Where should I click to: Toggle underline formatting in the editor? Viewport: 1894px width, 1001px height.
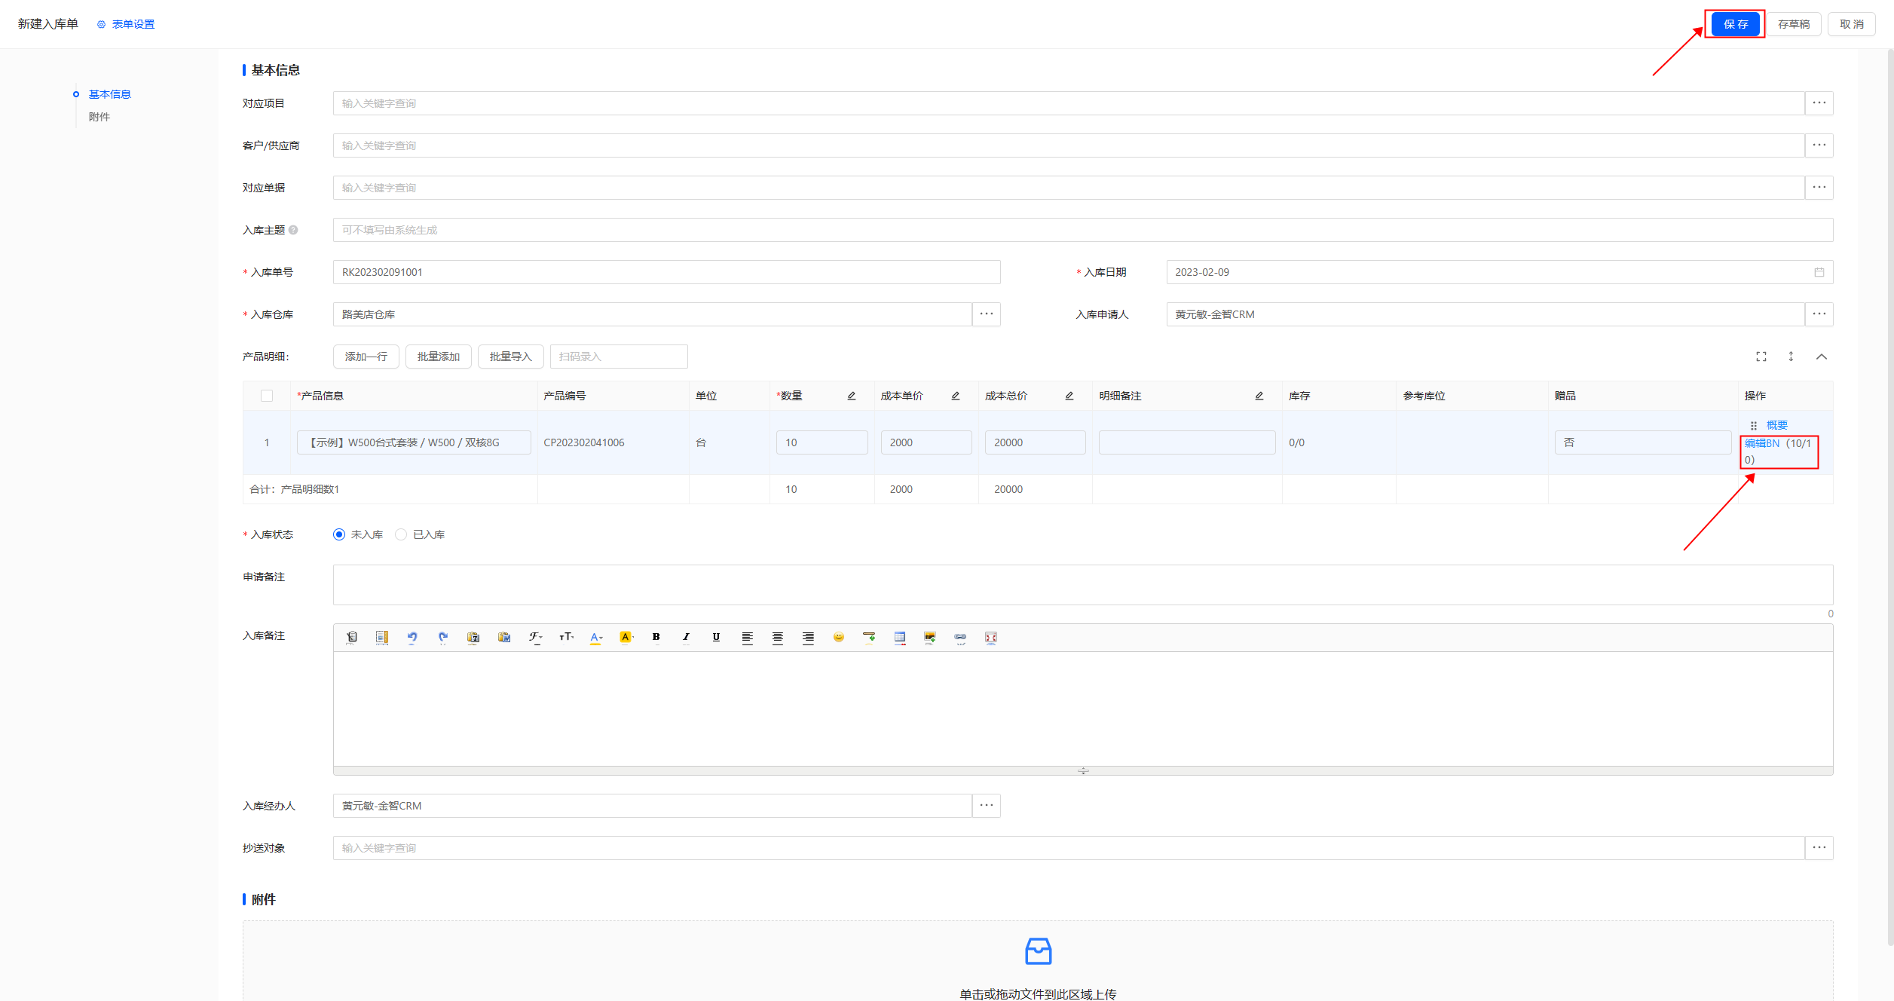716,638
